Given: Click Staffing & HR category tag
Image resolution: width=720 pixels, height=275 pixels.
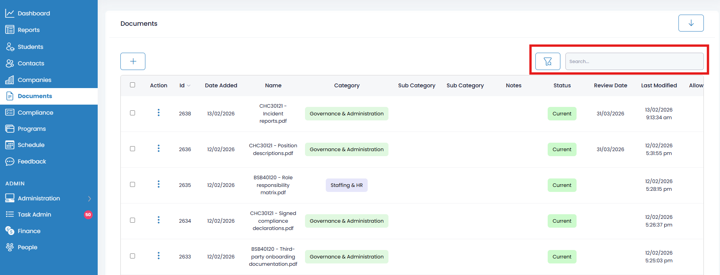Looking at the screenshot, I should point(347,185).
